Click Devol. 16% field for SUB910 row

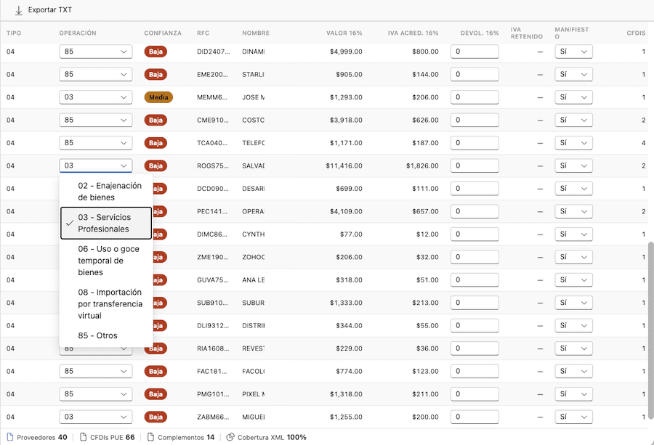tap(475, 303)
